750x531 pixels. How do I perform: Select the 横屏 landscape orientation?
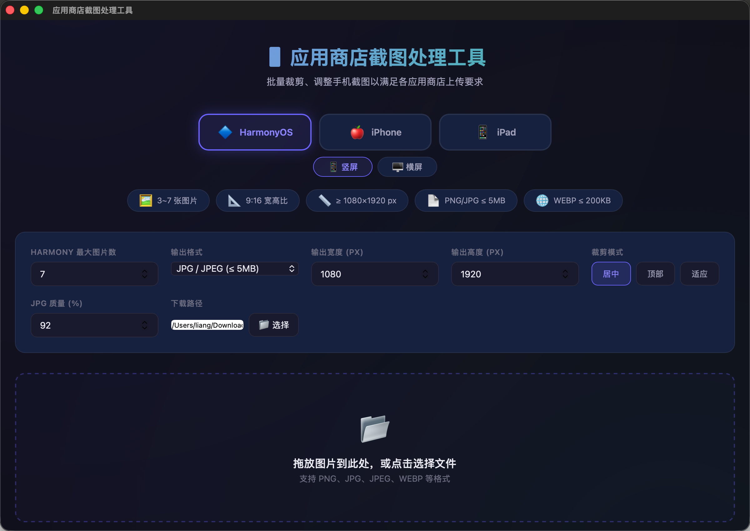tap(407, 167)
